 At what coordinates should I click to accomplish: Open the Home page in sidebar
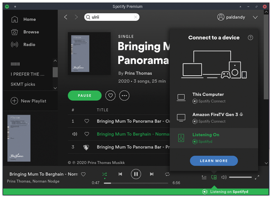pyautogui.click(x=29, y=19)
